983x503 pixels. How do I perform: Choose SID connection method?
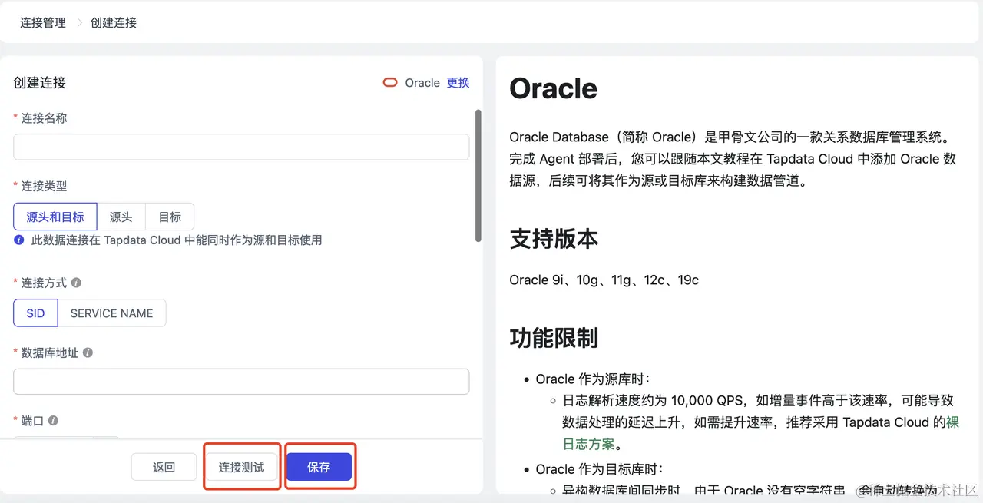(35, 313)
